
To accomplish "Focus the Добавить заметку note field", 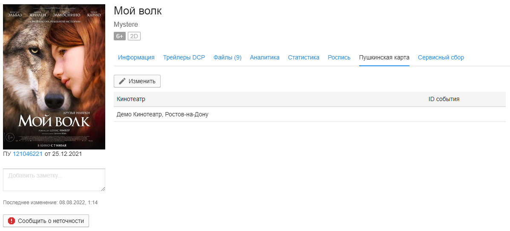I will pyautogui.click(x=54, y=180).
